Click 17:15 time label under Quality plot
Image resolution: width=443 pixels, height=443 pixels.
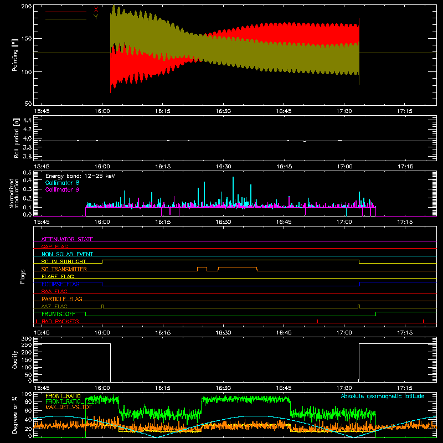tap(405, 388)
